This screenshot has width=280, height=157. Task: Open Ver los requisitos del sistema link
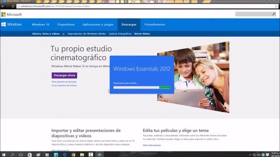(x=64, y=85)
